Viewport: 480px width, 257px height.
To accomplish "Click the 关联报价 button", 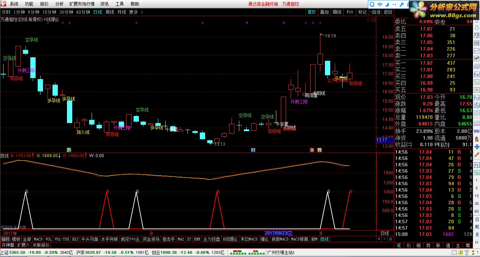I will (41, 245).
